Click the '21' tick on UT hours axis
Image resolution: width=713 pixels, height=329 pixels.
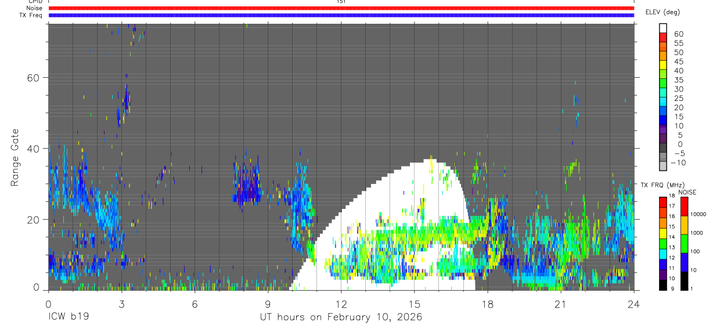click(560, 303)
